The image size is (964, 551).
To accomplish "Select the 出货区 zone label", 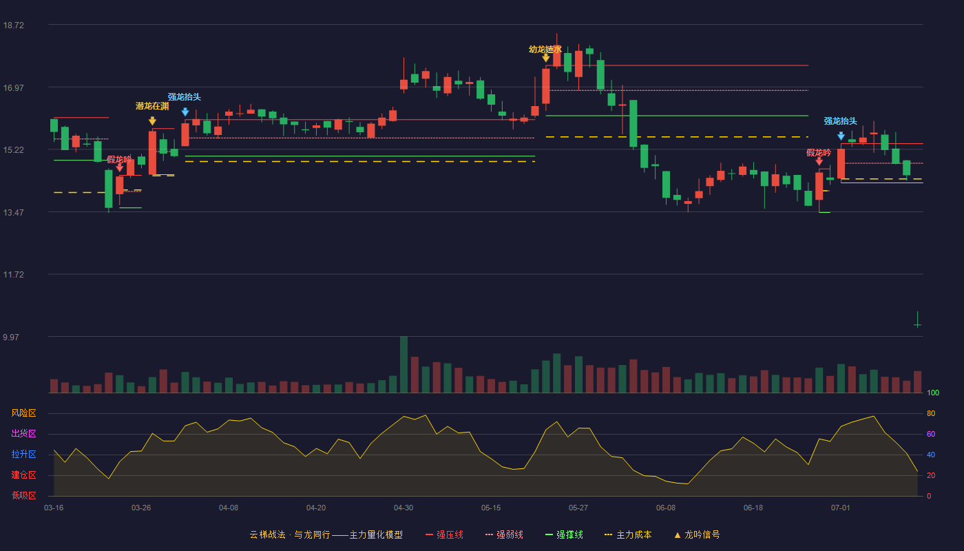I will point(23,434).
